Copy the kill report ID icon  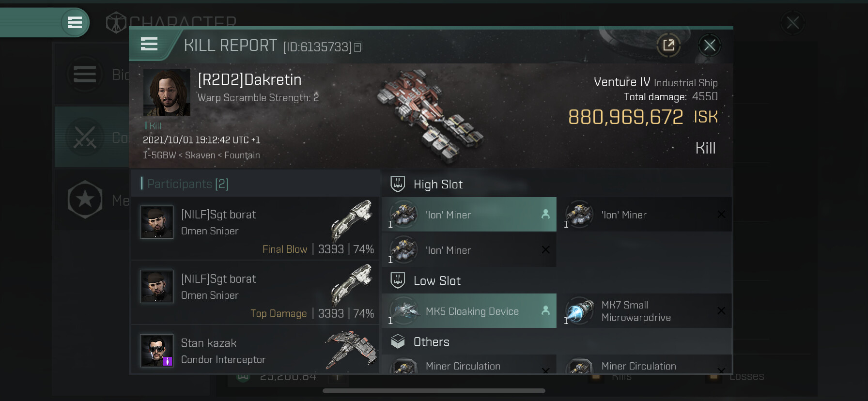click(x=358, y=47)
